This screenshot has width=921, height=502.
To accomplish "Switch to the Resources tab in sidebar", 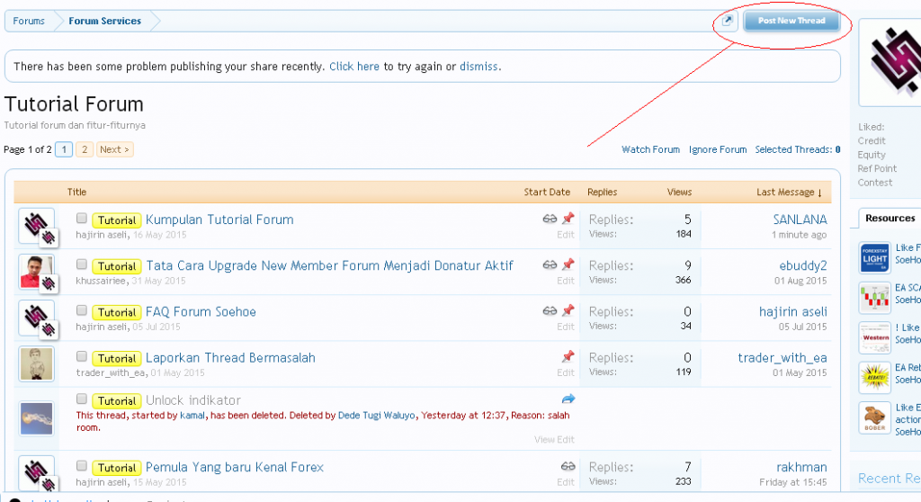I will (890, 218).
